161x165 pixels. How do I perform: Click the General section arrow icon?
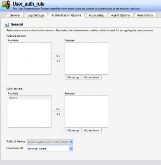pos(7,25)
